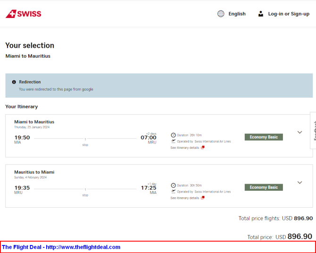Open the English language selector
Screen dimensions: 316x253
point(237,14)
